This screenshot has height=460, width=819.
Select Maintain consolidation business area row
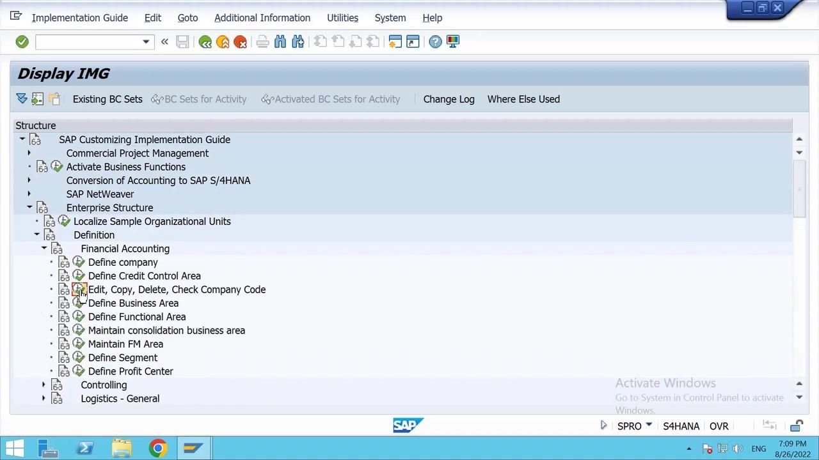(x=166, y=330)
